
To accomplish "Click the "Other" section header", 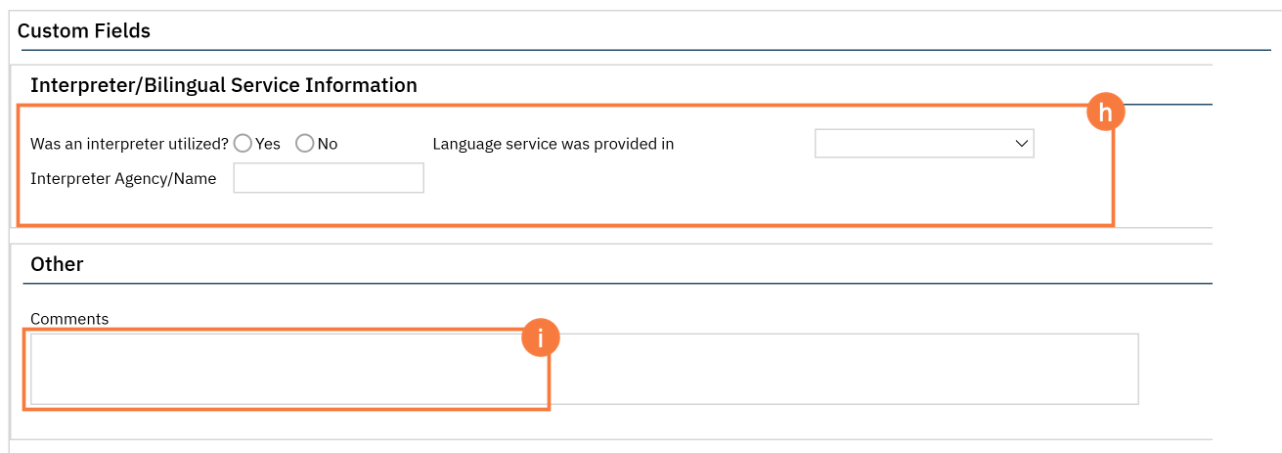I will [x=57, y=264].
